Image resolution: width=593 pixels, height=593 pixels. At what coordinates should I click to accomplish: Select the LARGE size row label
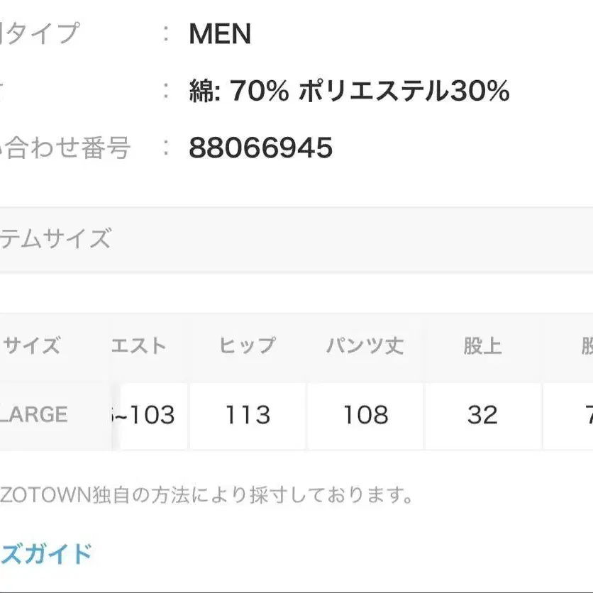[34, 414]
